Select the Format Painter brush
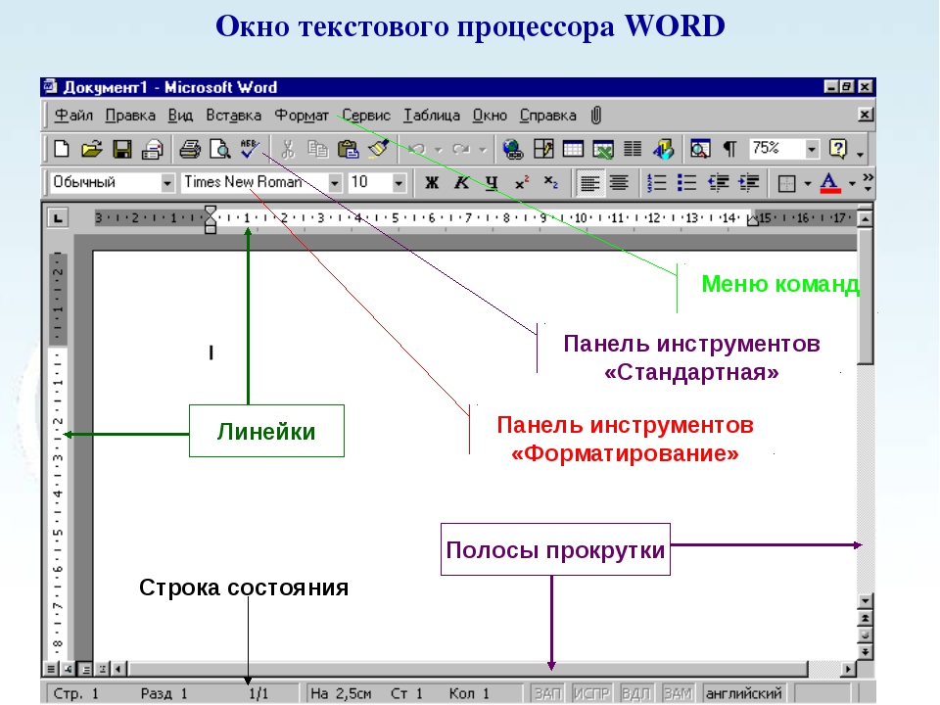The width and height of the screenshot is (940, 705). click(x=378, y=148)
